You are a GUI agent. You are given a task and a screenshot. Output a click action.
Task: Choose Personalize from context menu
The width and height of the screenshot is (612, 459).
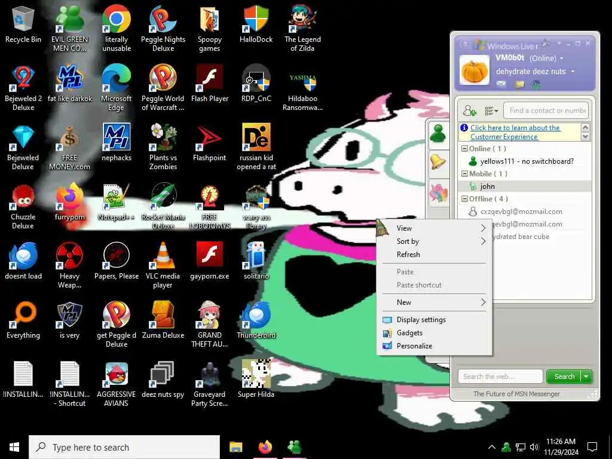tap(434, 346)
